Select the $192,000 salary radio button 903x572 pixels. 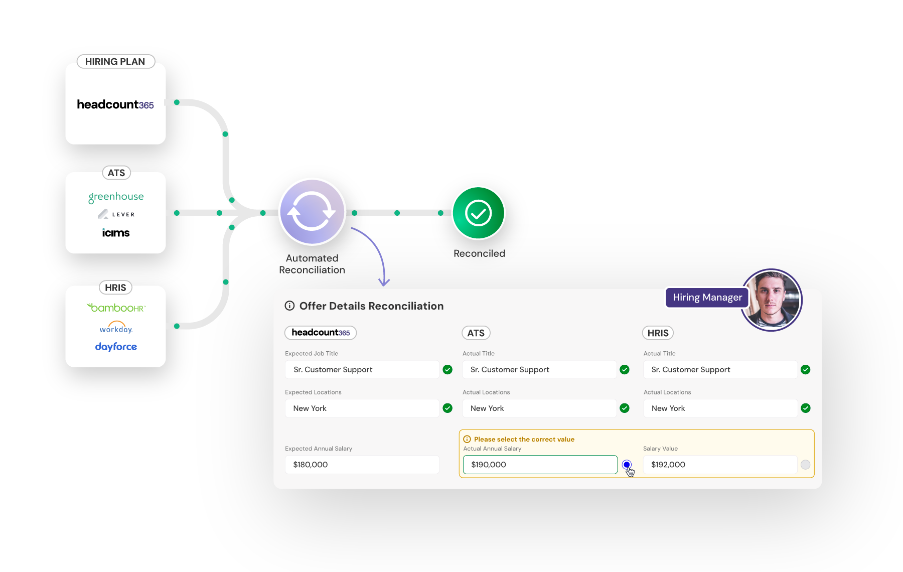point(806,465)
